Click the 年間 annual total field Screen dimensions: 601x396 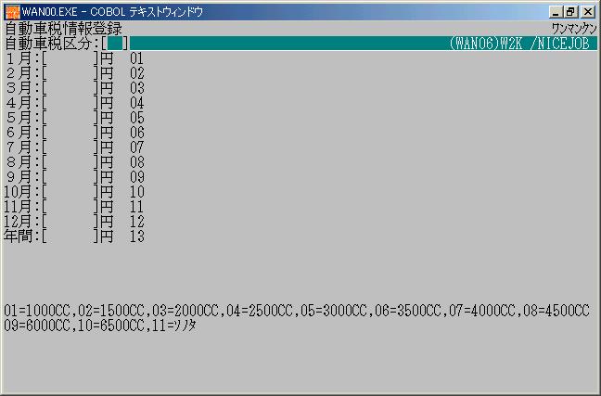pyautogui.click(x=70, y=236)
